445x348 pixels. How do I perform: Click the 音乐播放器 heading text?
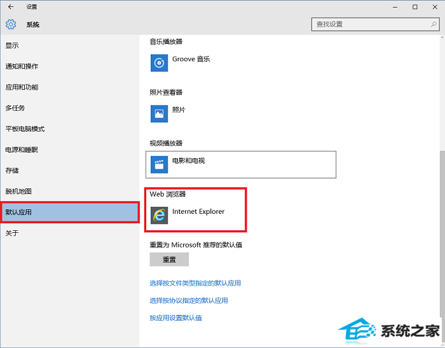(166, 42)
